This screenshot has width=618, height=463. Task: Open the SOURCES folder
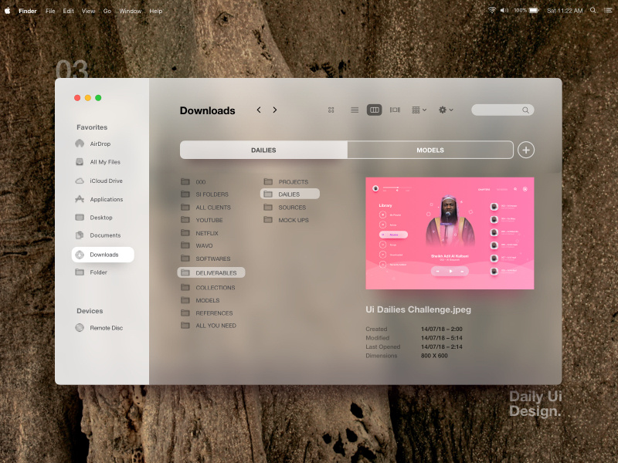284,207
